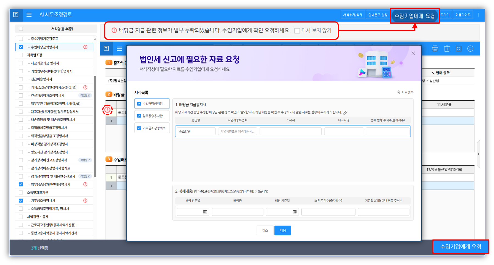Image resolution: width=494 pixels, height=265 pixels.
Task: Expand the row arrow under 배당금 section
Action: tap(111, 121)
